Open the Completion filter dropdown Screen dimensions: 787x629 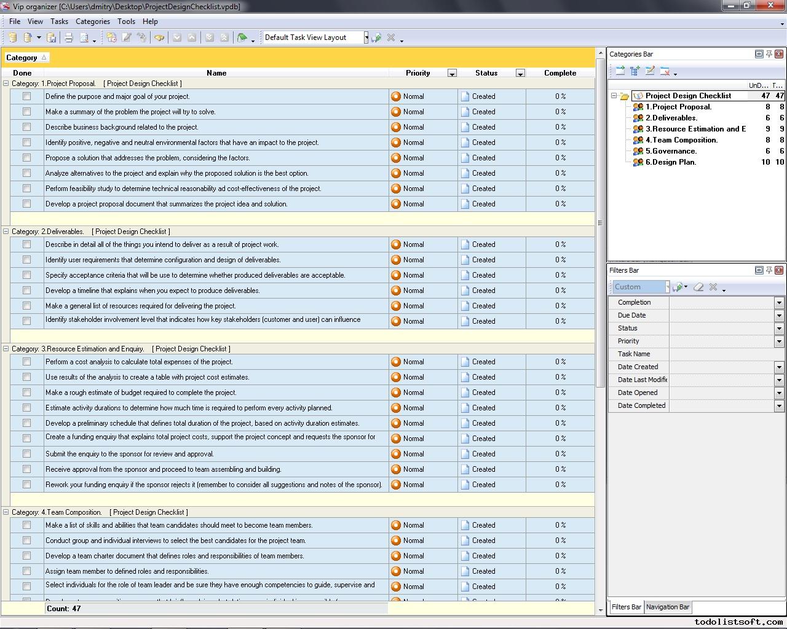tap(779, 303)
